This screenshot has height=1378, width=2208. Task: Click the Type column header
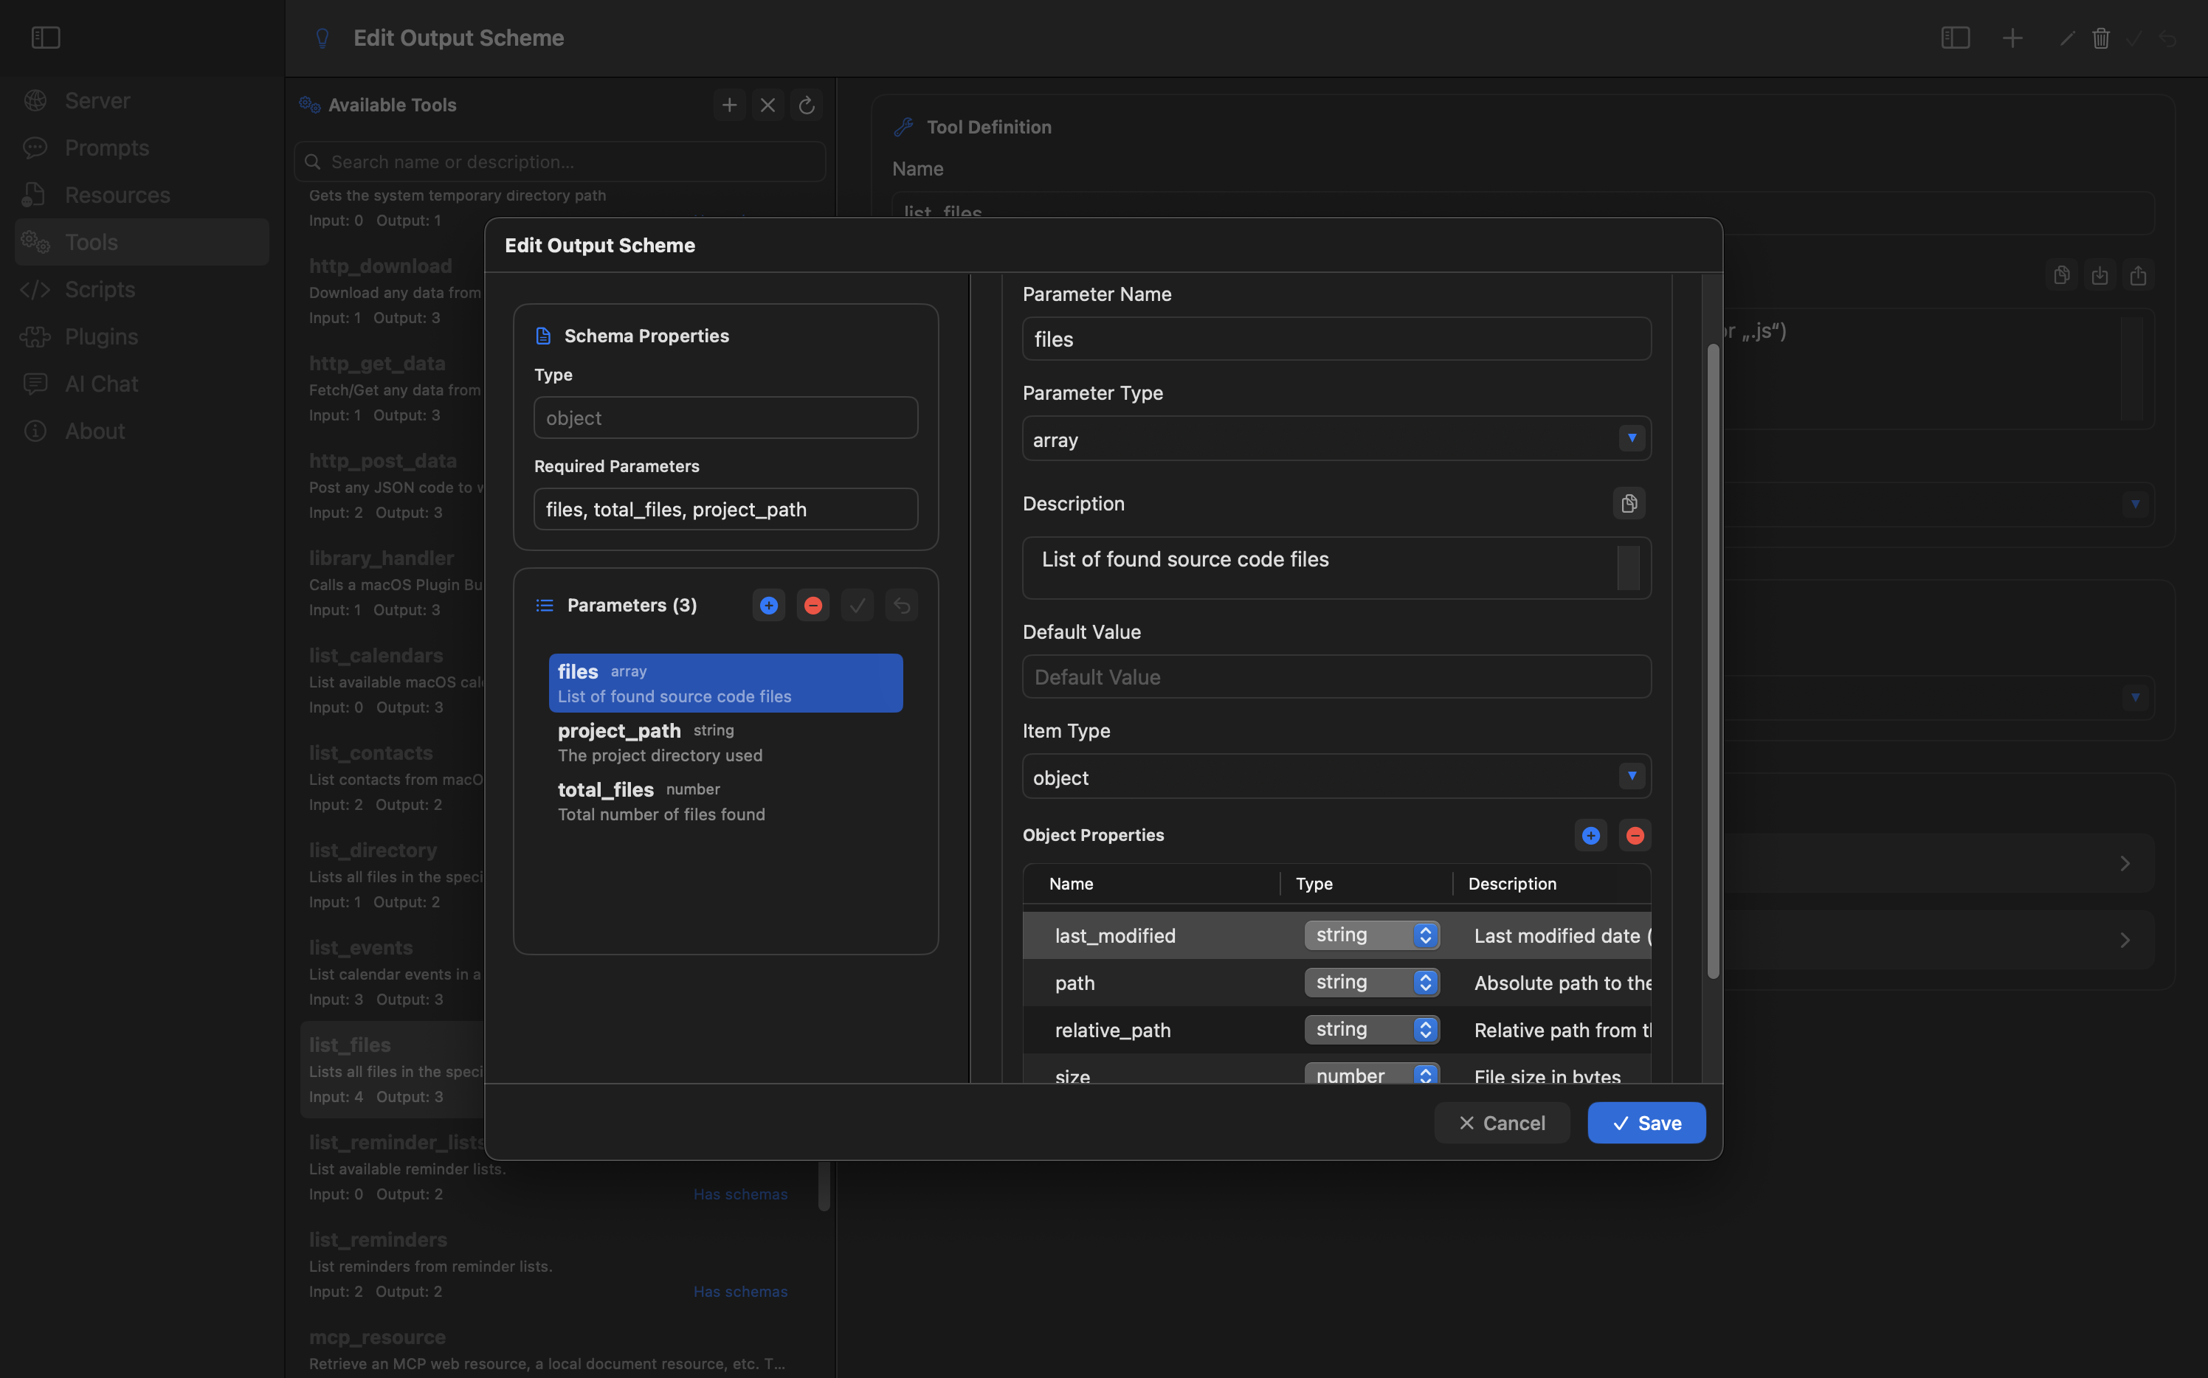[1314, 883]
